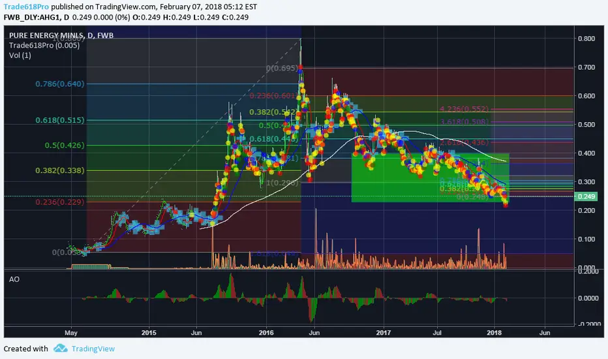
Task: Click the 0.600 price axis label
Action: point(586,96)
